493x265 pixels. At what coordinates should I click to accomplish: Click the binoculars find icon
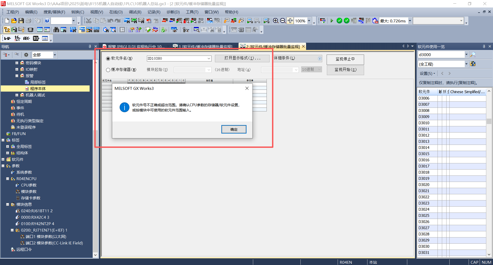point(56,30)
